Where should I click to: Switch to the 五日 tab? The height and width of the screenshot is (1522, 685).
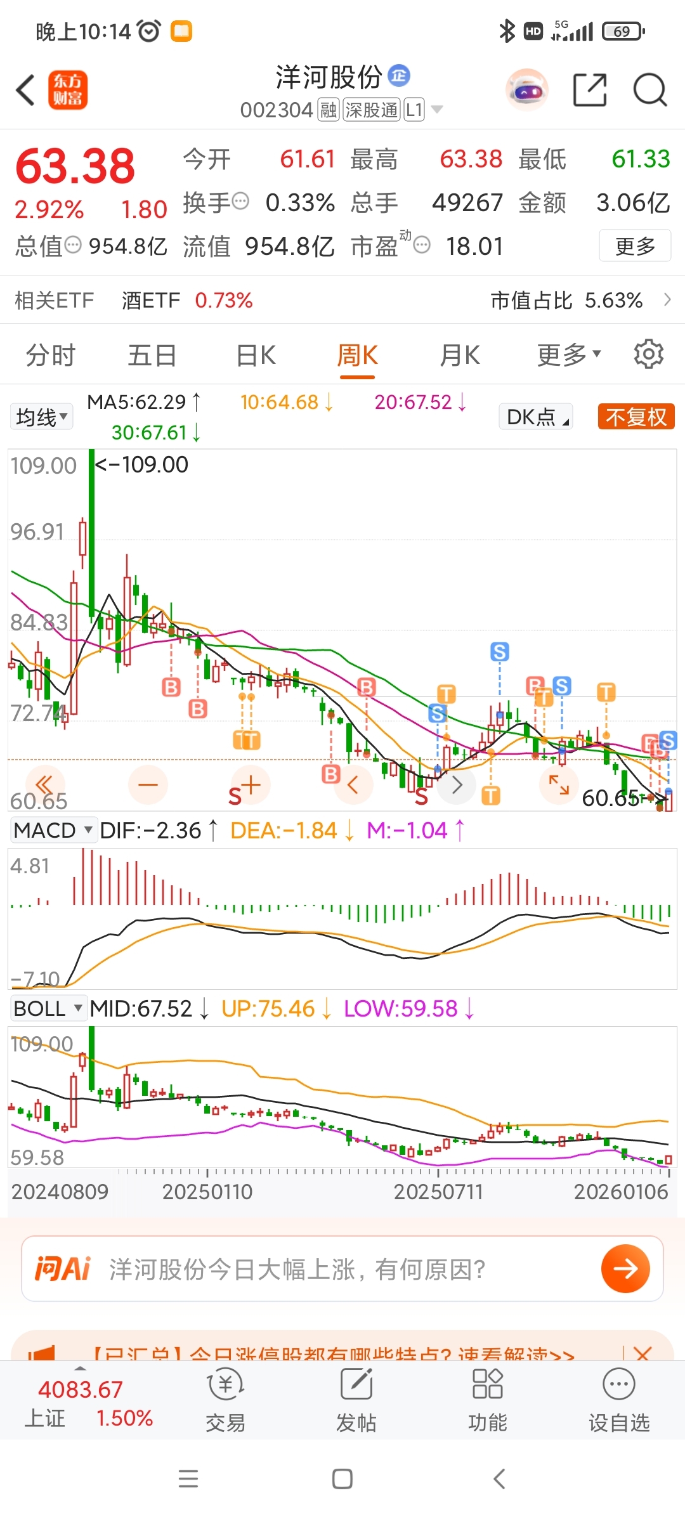[152, 354]
